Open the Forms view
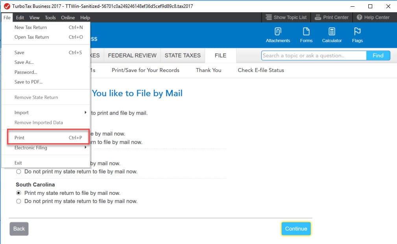 point(306,35)
